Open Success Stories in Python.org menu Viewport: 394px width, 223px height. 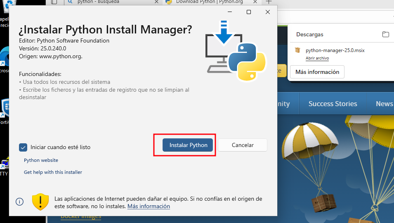coord(333,104)
